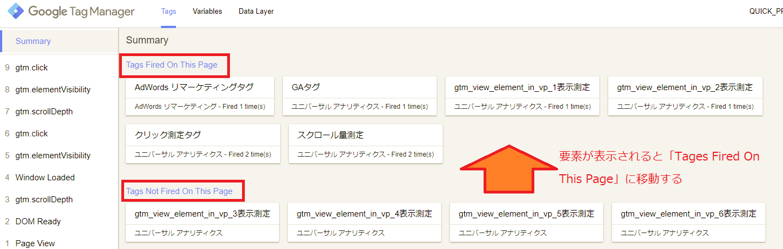Switch to the Tags tab
The image size is (783, 249).
(168, 12)
